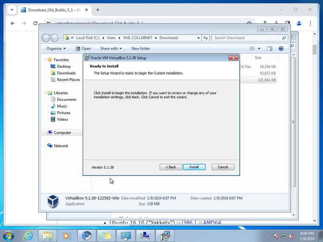
Task: Bookmark this page with the star icon
Action: click(249, 23)
